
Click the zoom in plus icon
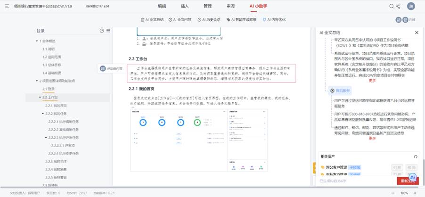(x=415, y=193)
